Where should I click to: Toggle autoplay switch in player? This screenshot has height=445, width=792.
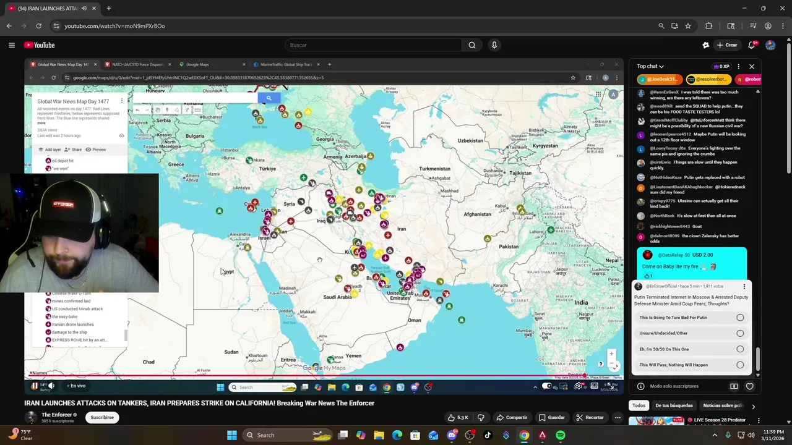547,386
